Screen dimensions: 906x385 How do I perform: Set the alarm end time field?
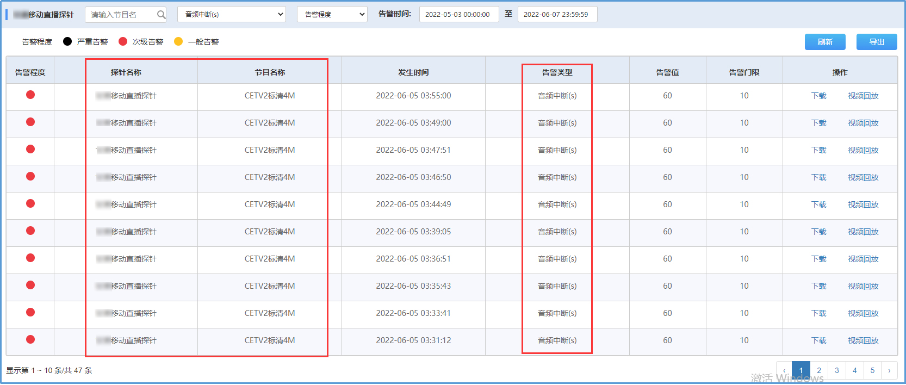[557, 14]
